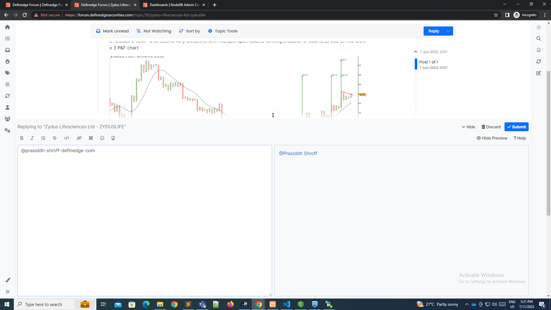551x310 pixels.
Task: Open Topic Tools menu
Action: 223,31
